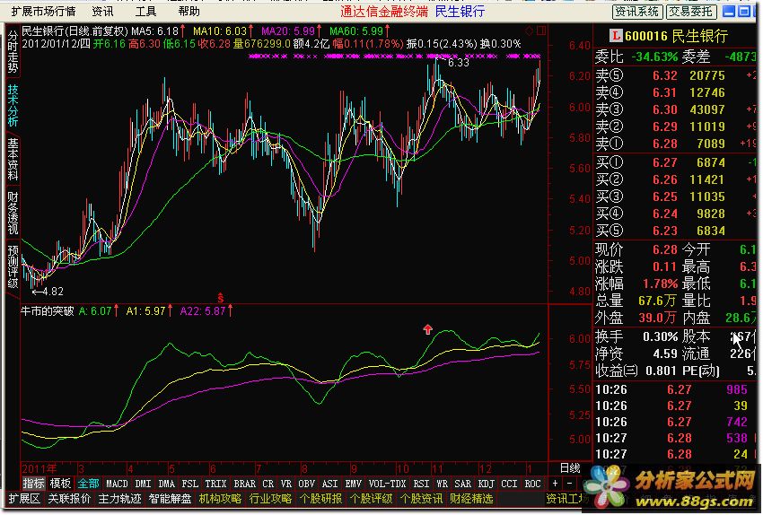The width and height of the screenshot is (763, 515).
Task: Open the 资讯 menu
Action: [102, 11]
